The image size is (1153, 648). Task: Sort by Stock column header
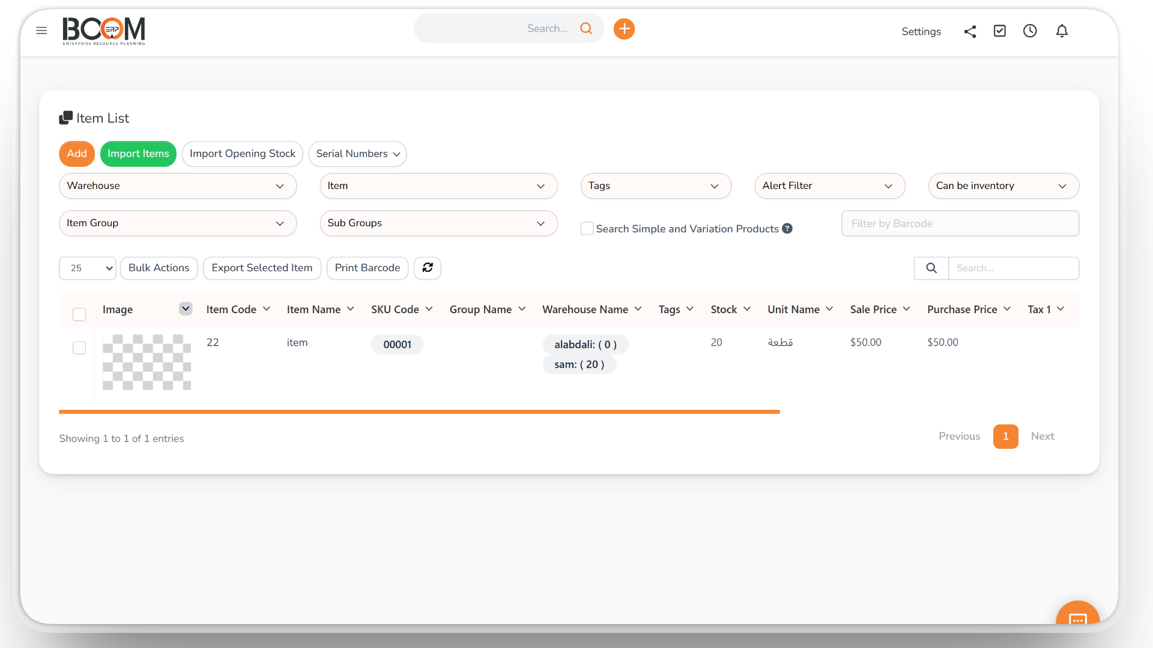click(730, 310)
